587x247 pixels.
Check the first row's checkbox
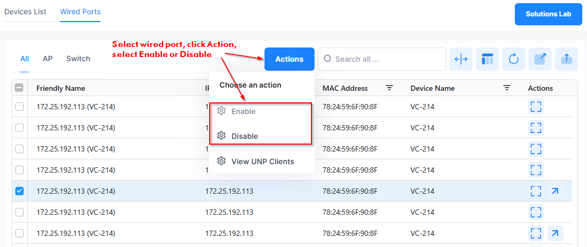(x=19, y=107)
